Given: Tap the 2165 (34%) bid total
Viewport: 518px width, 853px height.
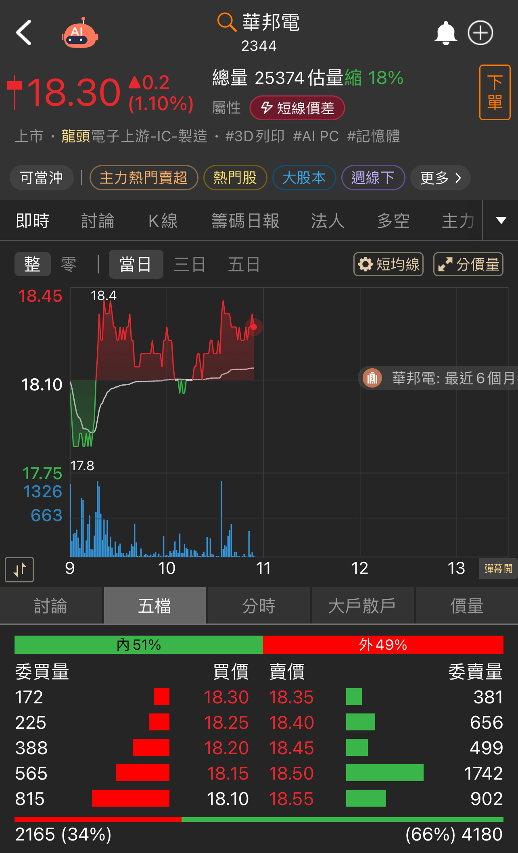Looking at the screenshot, I should [x=63, y=834].
